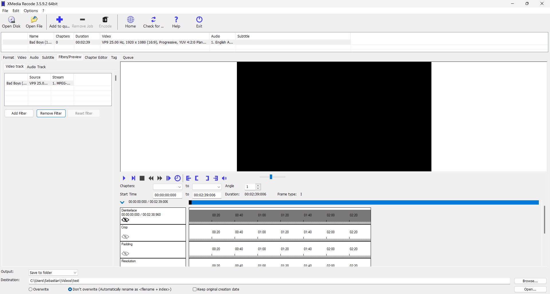550x294 pixels.
Task: Play the preview video
Action: point(124,178)
